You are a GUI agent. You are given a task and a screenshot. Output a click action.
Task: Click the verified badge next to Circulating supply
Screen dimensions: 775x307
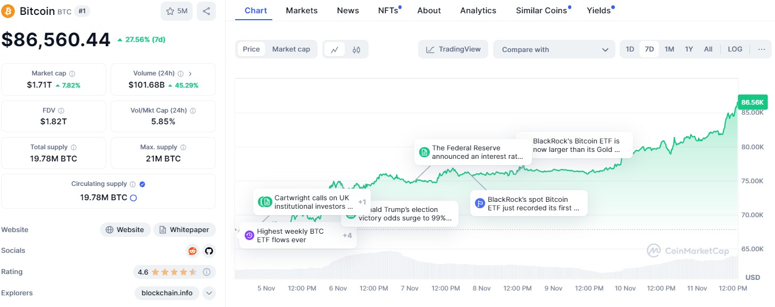142,184
